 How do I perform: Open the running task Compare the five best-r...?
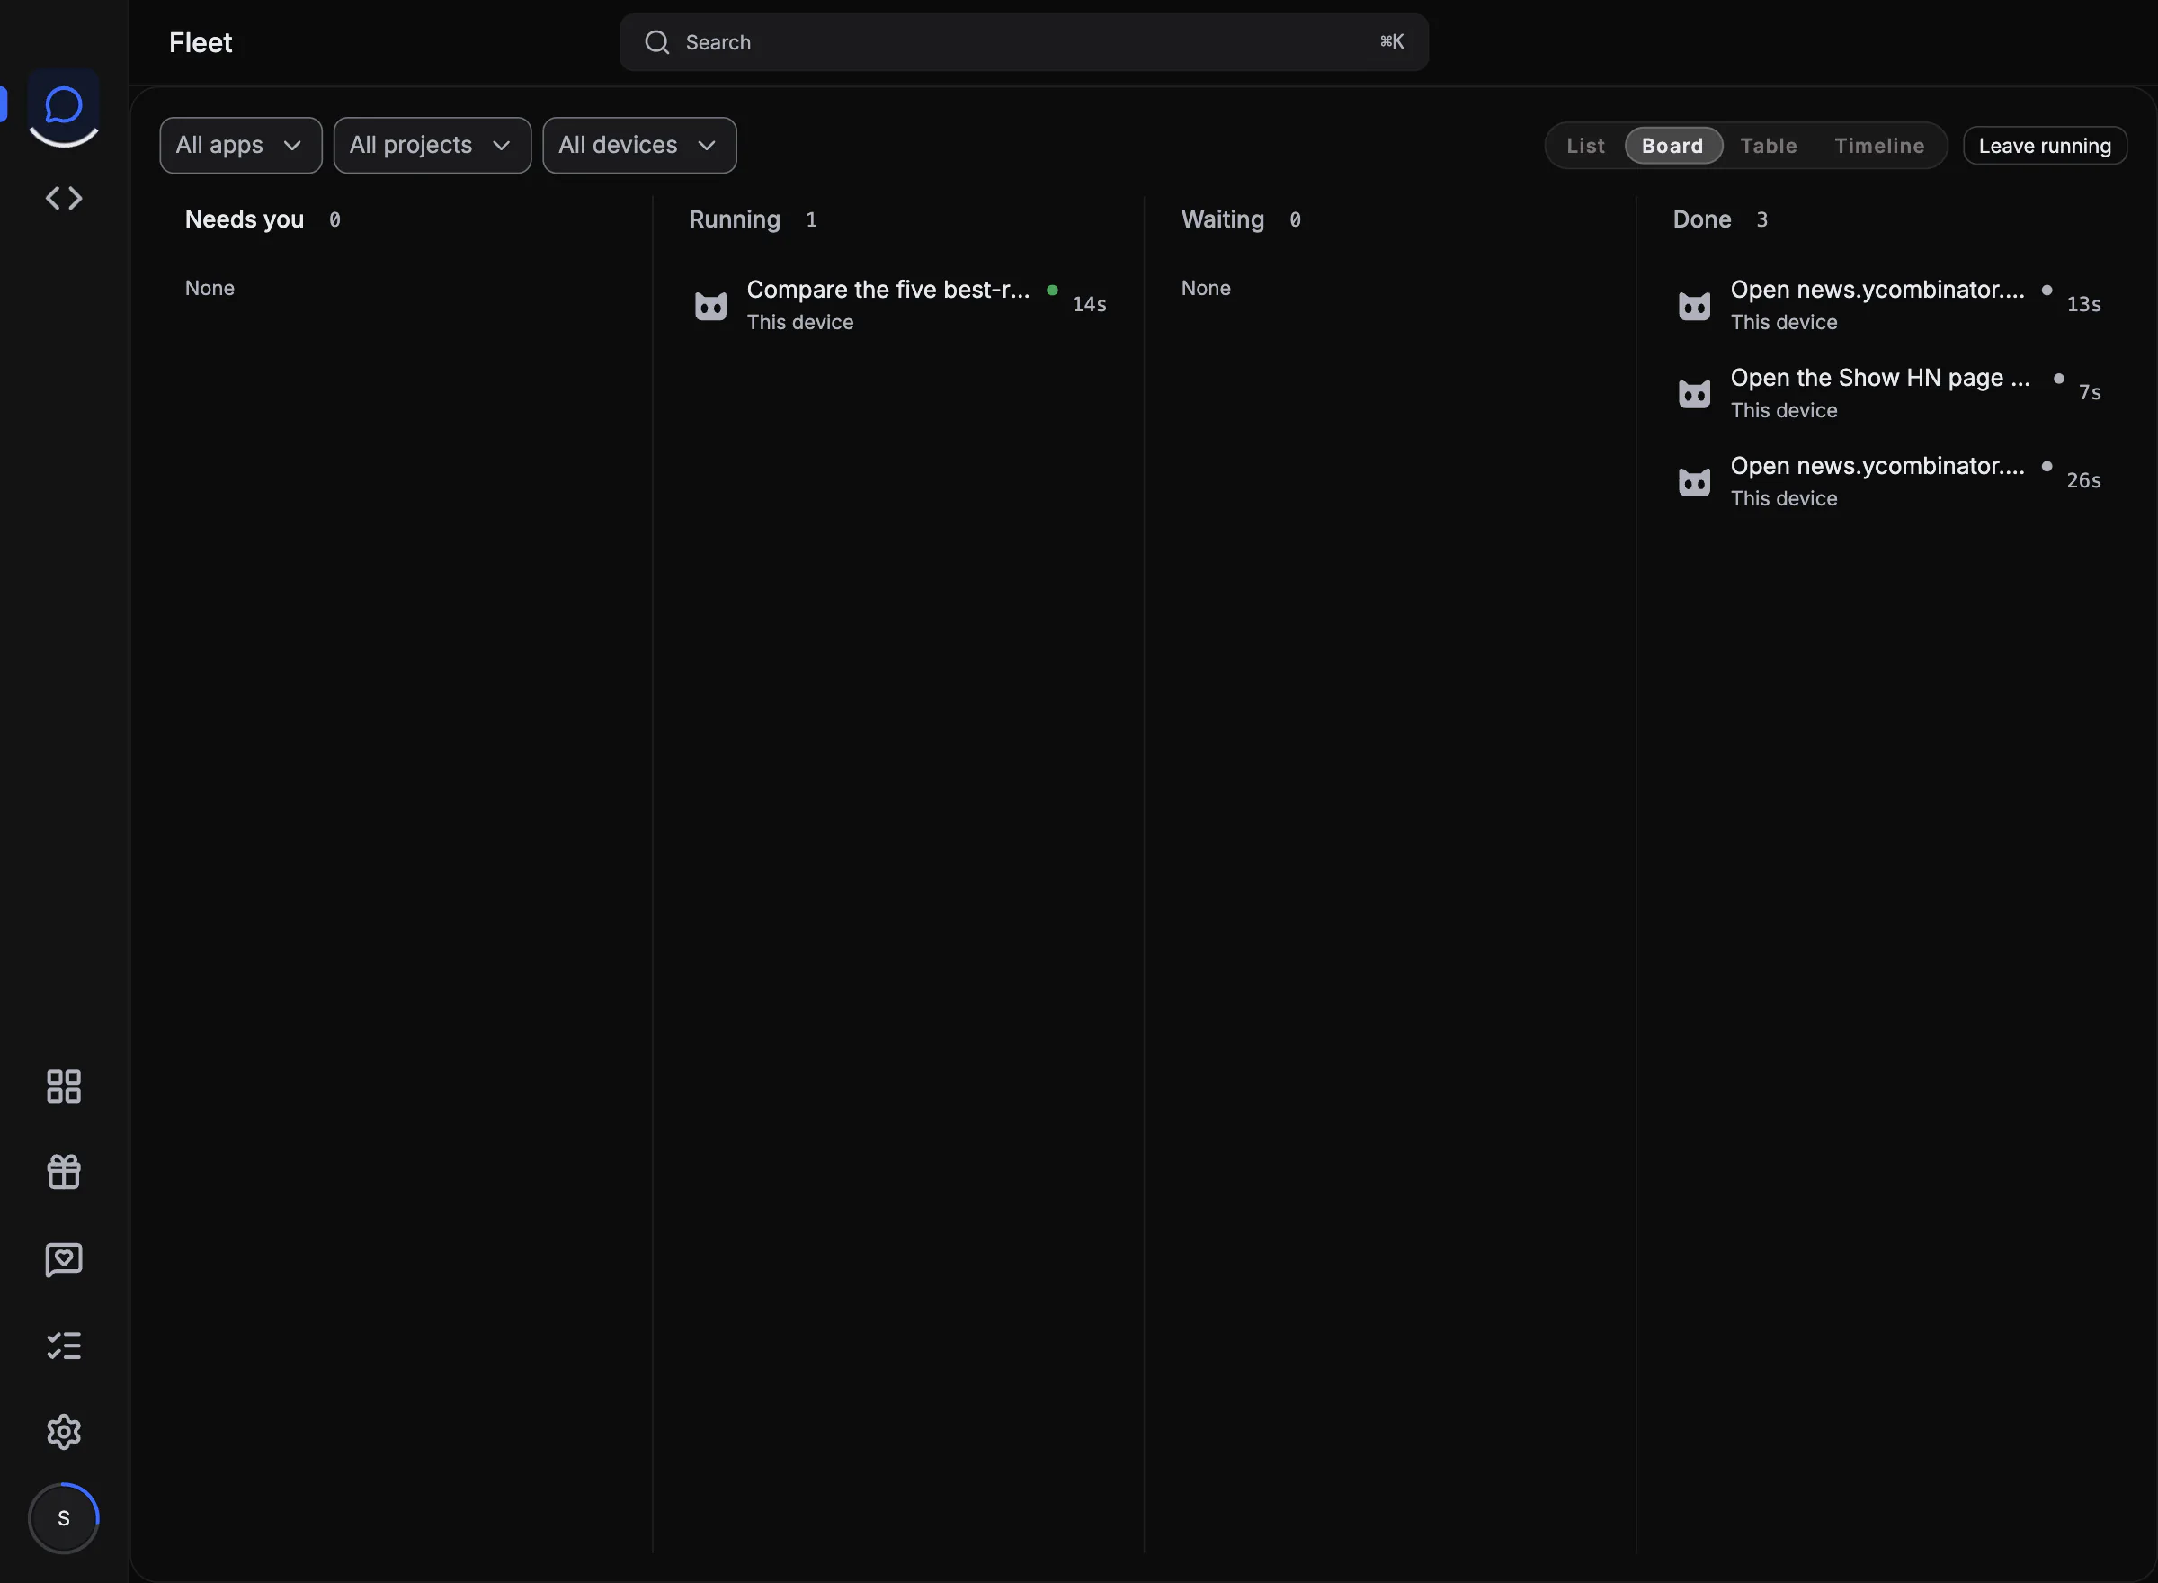tap(898, 305)
